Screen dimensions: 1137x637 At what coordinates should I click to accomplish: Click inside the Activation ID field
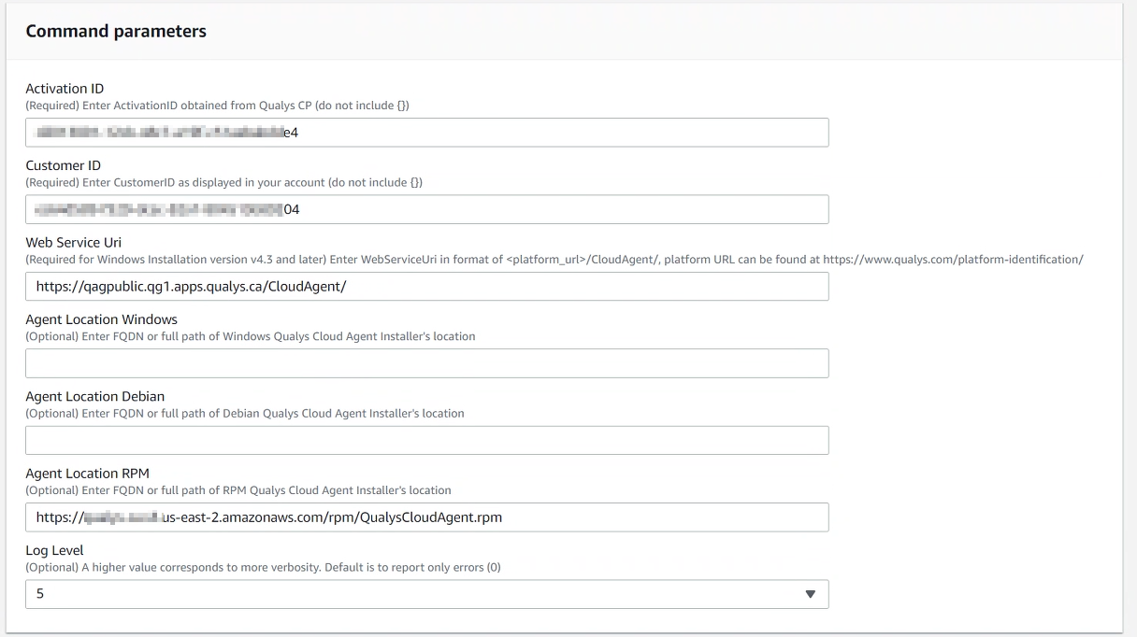click(x=426, y=132)
